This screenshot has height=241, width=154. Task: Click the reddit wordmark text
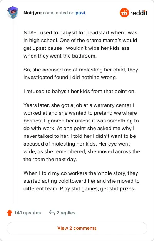(139, 13)
